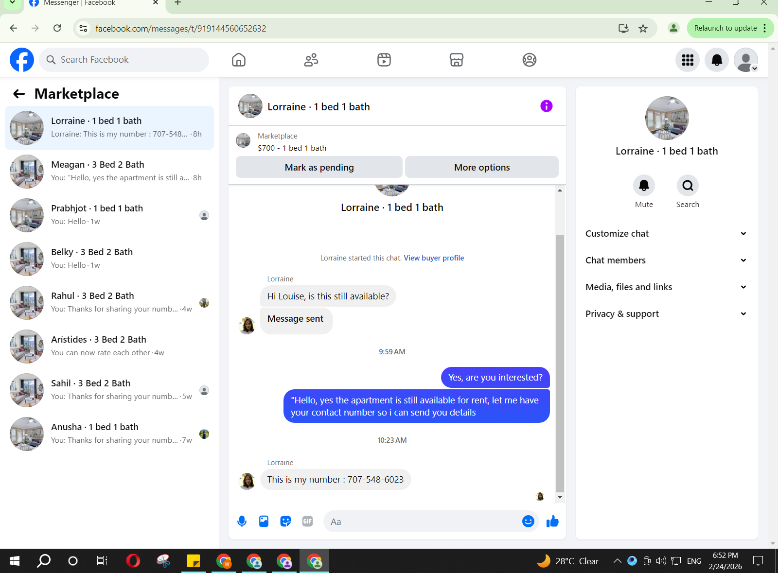Open Opera browser in taskbar

click(133, 561)
